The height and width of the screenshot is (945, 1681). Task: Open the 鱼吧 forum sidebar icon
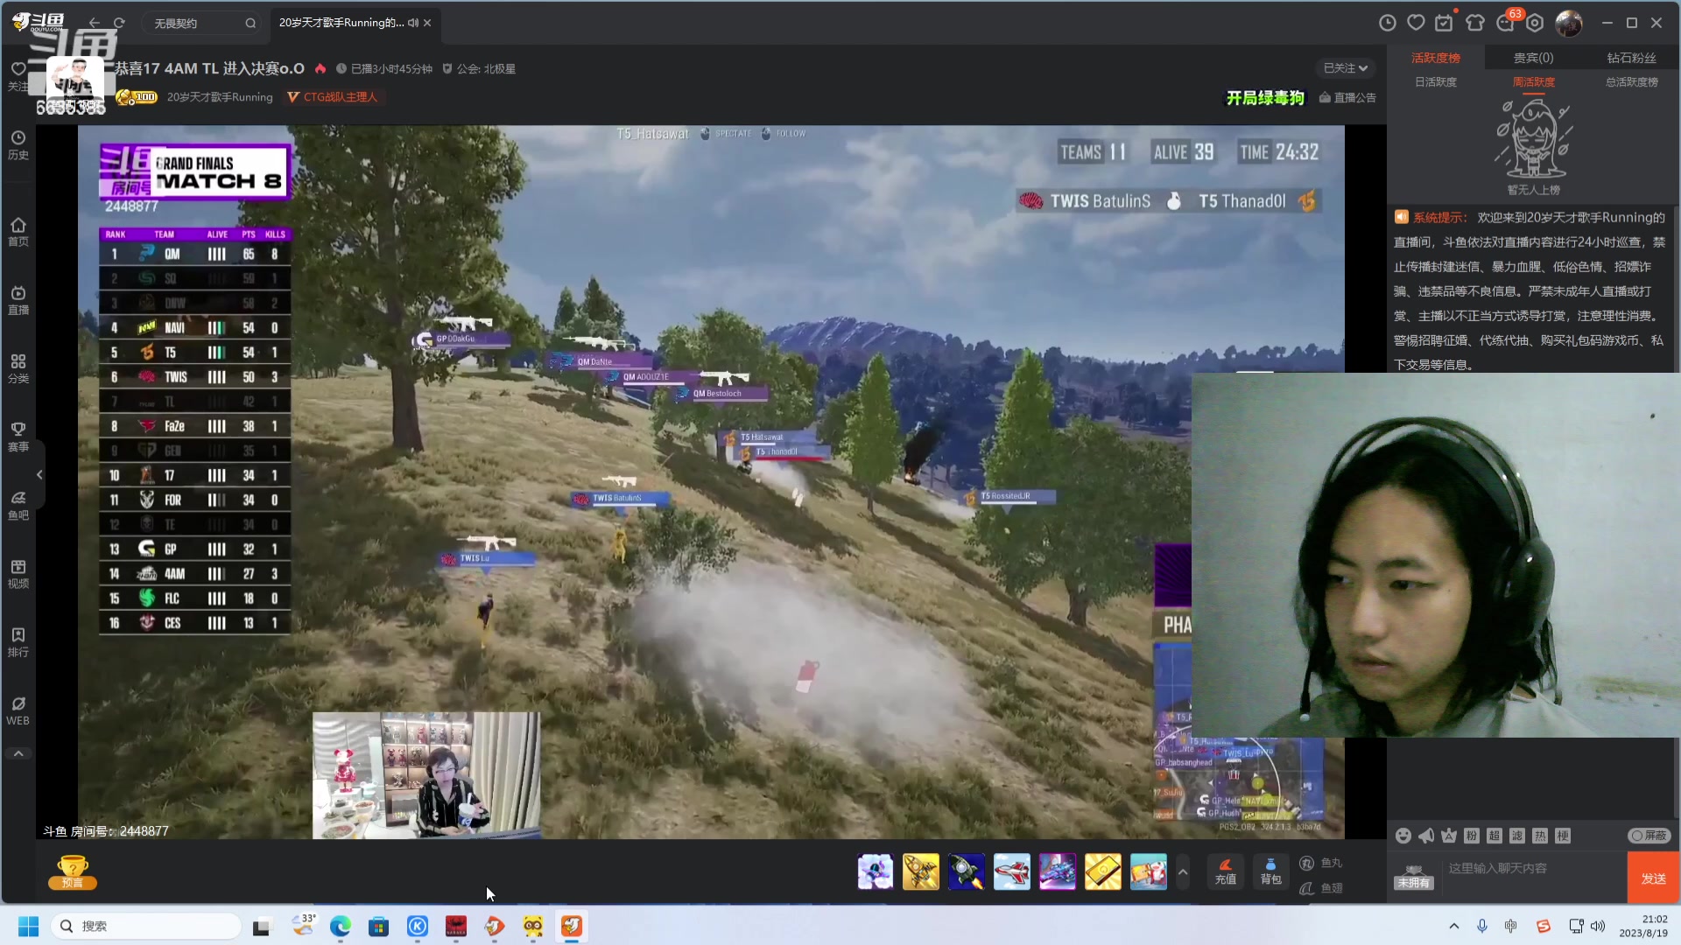[x=18, y=505]
